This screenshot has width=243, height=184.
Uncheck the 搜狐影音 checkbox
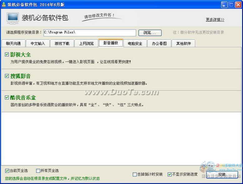click(x=7, y=76)
